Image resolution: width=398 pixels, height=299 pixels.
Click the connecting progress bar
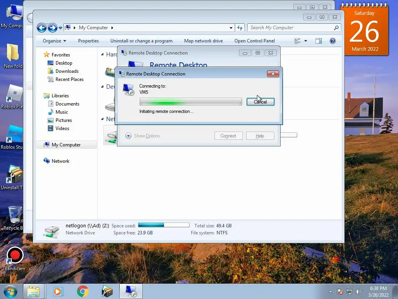(190, 102)
